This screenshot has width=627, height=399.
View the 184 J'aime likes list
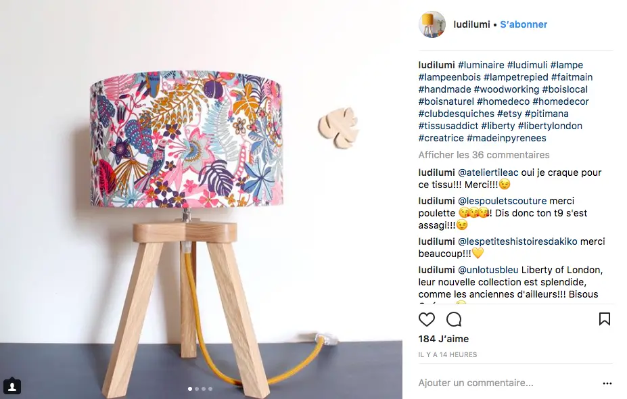tap(444, 339)
